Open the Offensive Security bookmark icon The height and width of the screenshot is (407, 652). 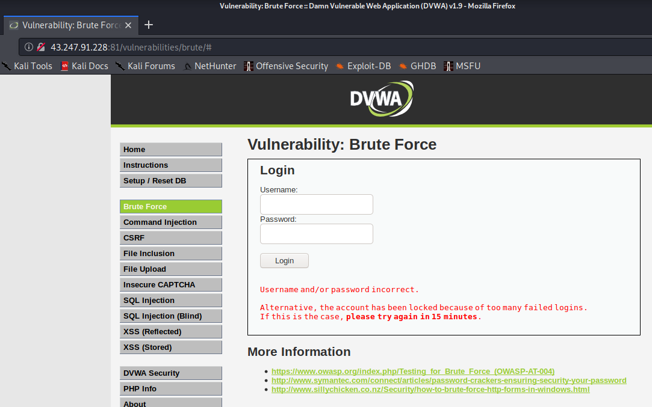point(249,66)
